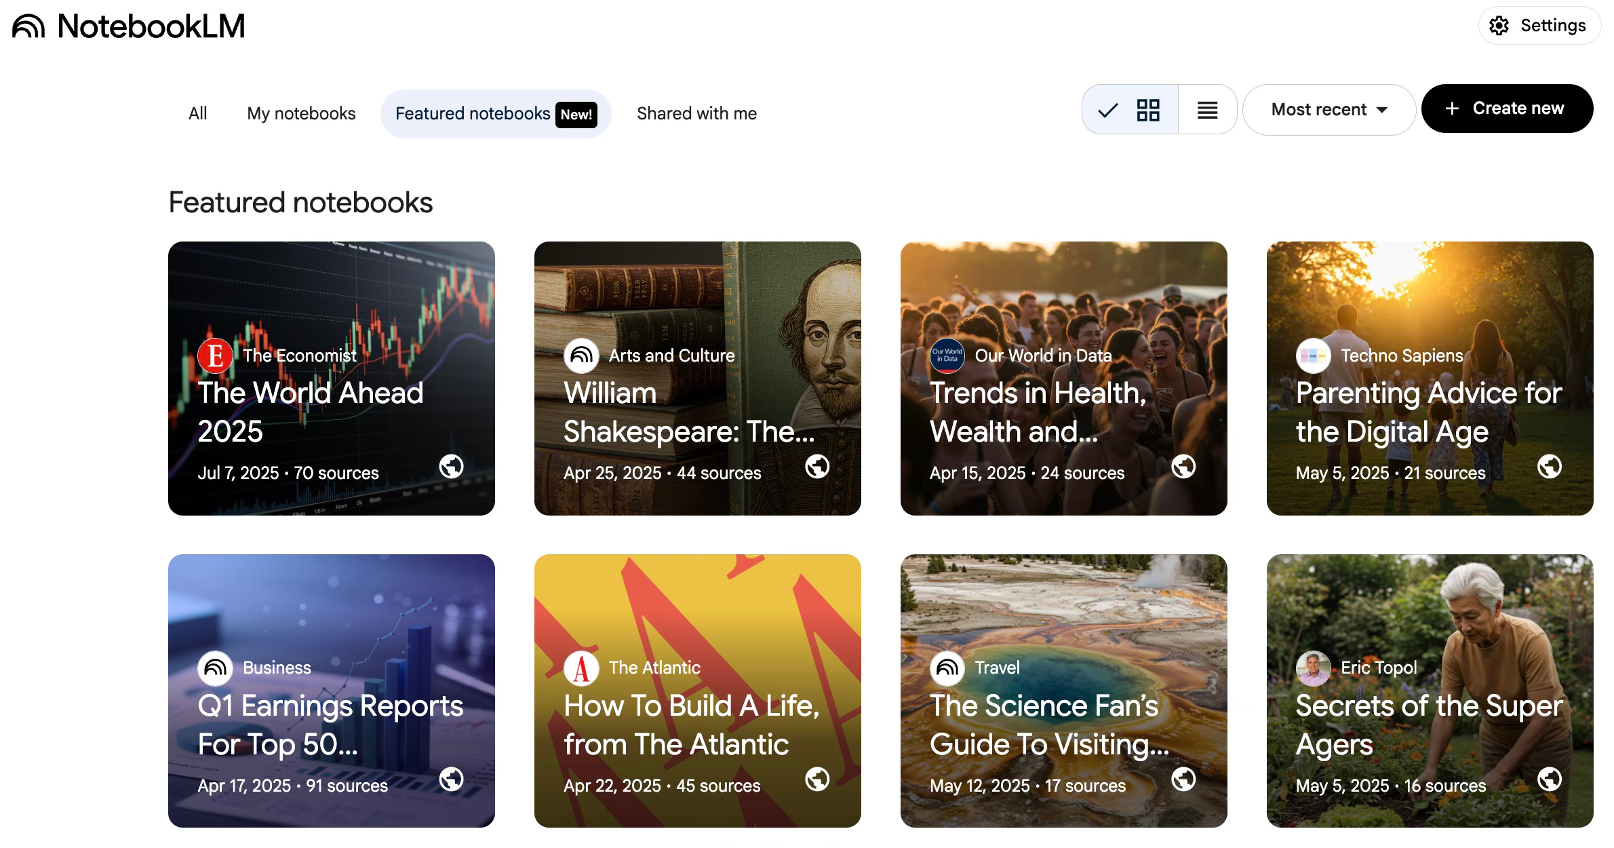The width and height of the screenshot is (1614, 848).
Task: Click the Create new button
Action: (x=1507, y=109)
